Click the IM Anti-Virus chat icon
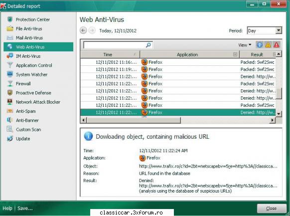Screen dimensions: 290x216 pos(10,56)
